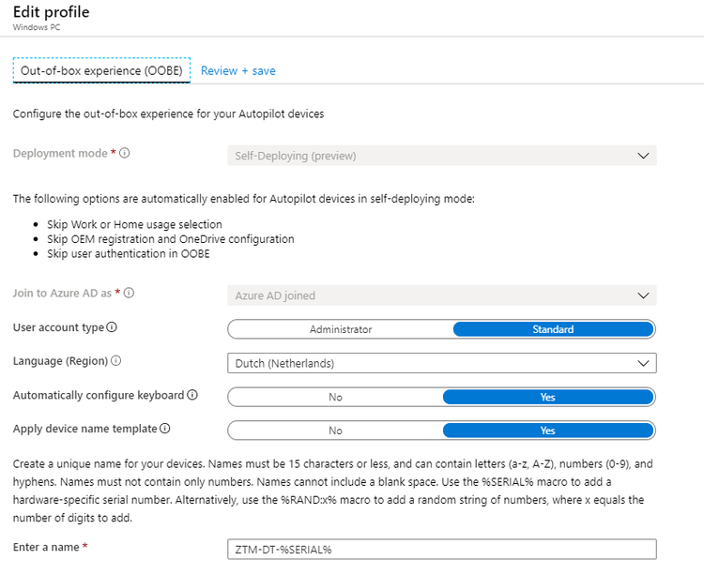Expand the Dutch (Netherlands) language dropdown
Screen dimensions: 704x575
pyautogui.click(x=441, y=363)
